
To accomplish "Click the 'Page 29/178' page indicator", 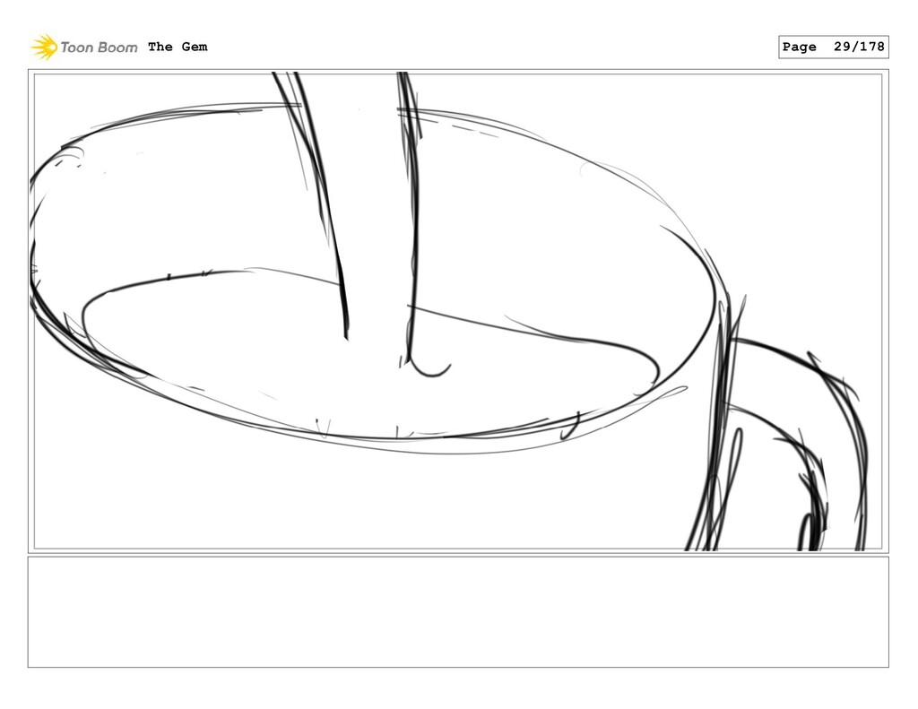I will pos(833,47).
